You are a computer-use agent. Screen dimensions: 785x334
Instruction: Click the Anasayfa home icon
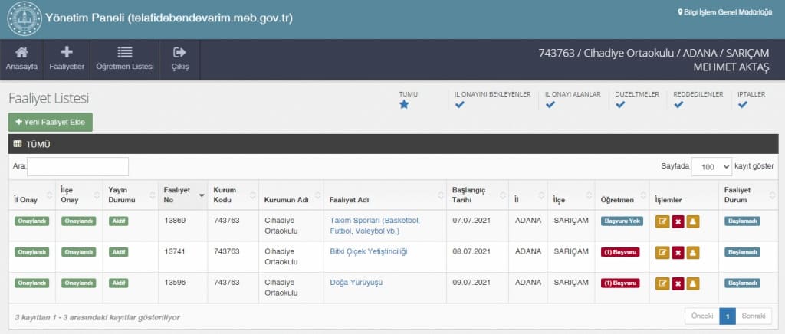click(21, 53)
